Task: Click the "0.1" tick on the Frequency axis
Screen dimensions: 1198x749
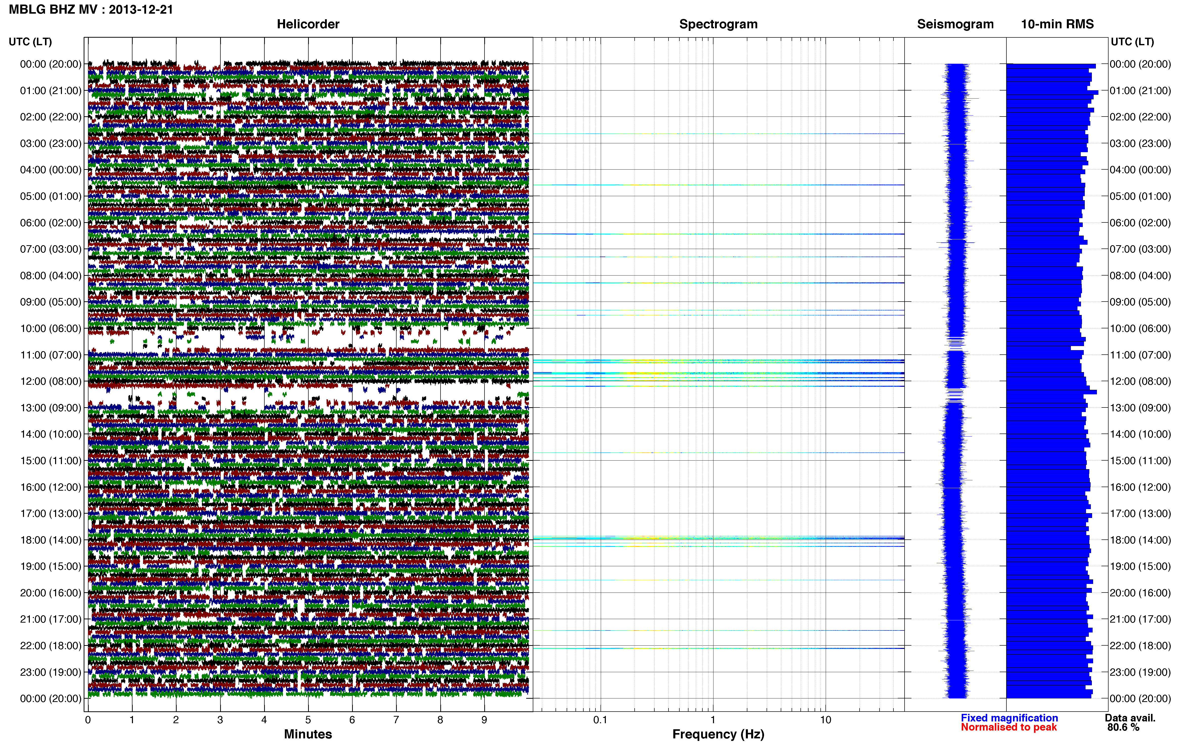Action: (600, 720)
